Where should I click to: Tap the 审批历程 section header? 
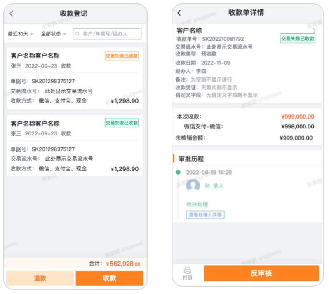point(191,159)
